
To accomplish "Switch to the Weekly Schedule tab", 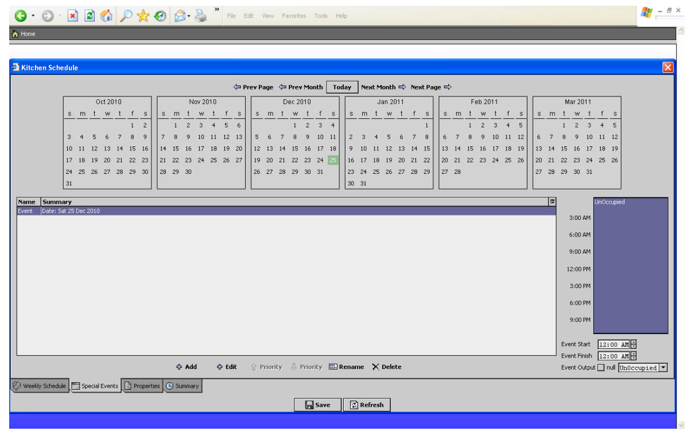I will 39,386.
